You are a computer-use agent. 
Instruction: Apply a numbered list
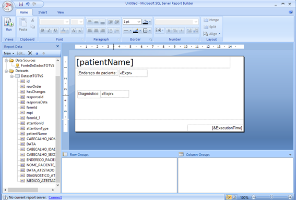click(116, 30)
